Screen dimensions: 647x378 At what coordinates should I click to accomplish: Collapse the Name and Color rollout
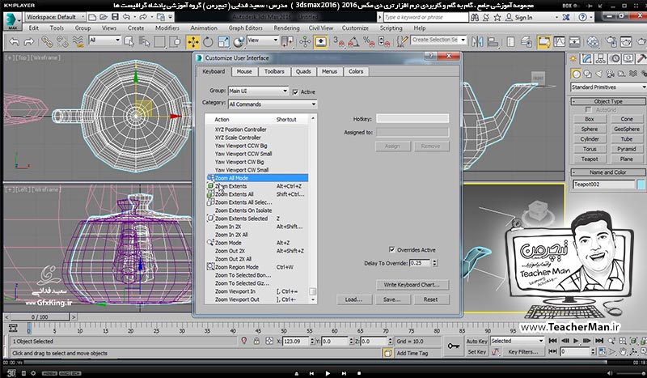[x=608, y=172]
